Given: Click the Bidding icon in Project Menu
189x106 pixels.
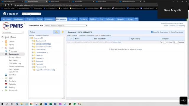Looking at the screenshot, I should coord(6,87).
